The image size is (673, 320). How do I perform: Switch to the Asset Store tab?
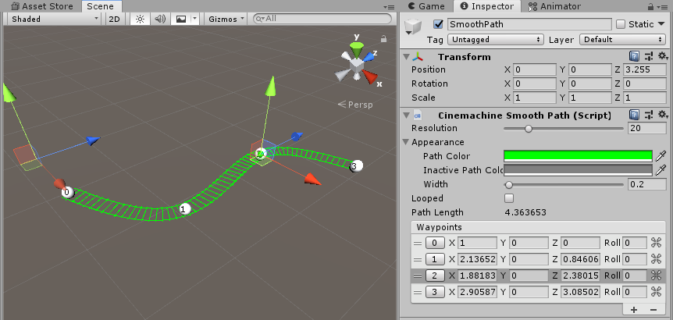tap(41, 6)
